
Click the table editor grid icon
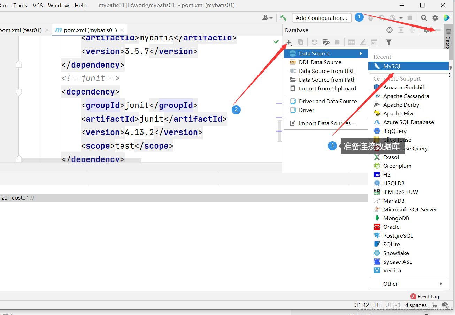click(352, 42)
